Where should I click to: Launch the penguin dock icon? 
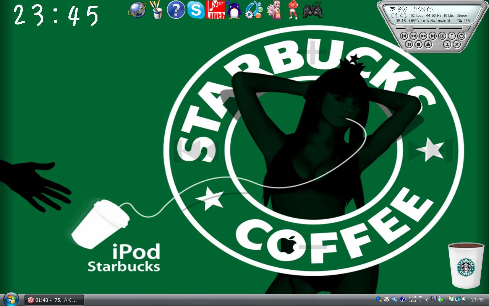point(234,10)
